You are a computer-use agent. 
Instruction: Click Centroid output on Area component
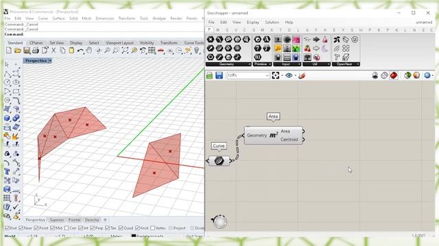click(x=289, y=139)
